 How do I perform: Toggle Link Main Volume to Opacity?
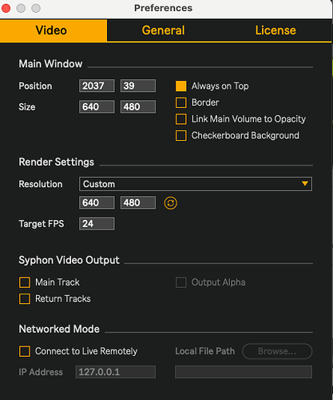tap(181, 119)
